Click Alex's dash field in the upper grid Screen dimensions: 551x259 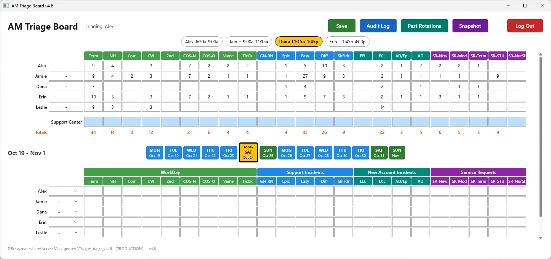point(66,65)
